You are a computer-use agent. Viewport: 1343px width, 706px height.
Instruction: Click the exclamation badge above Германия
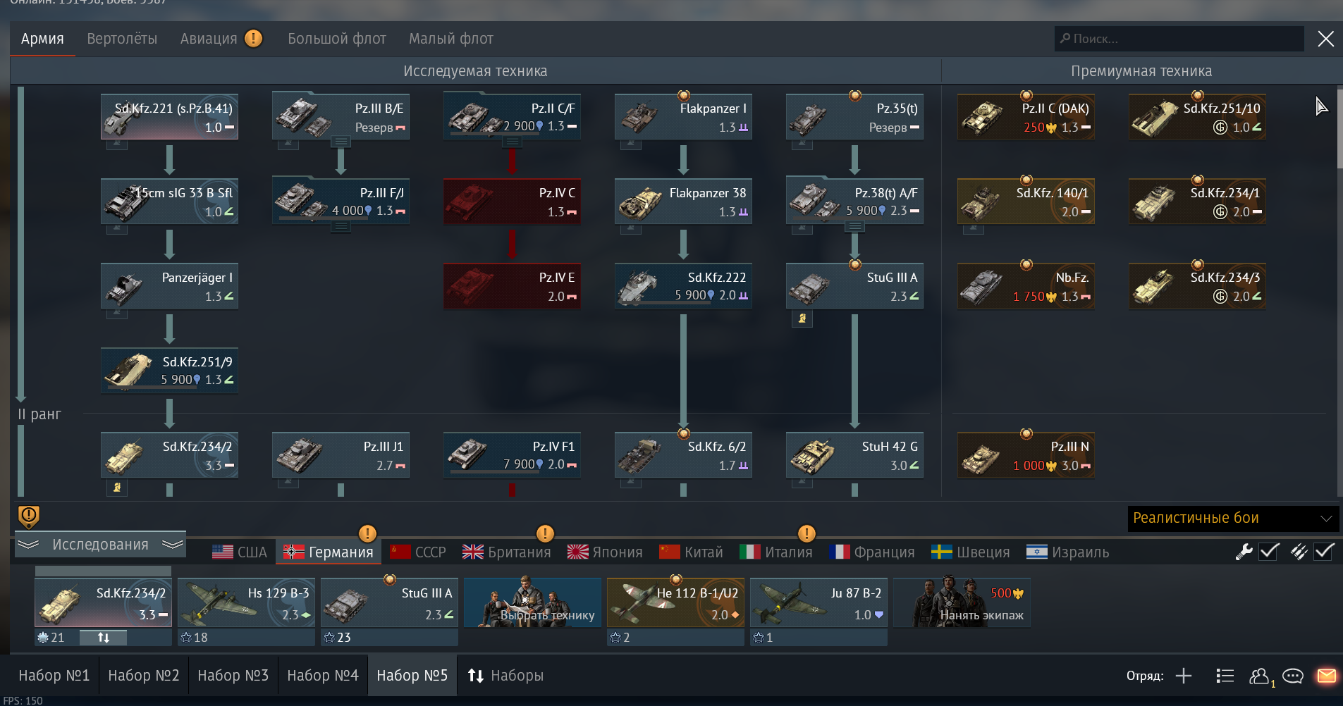tap(367, 533)
